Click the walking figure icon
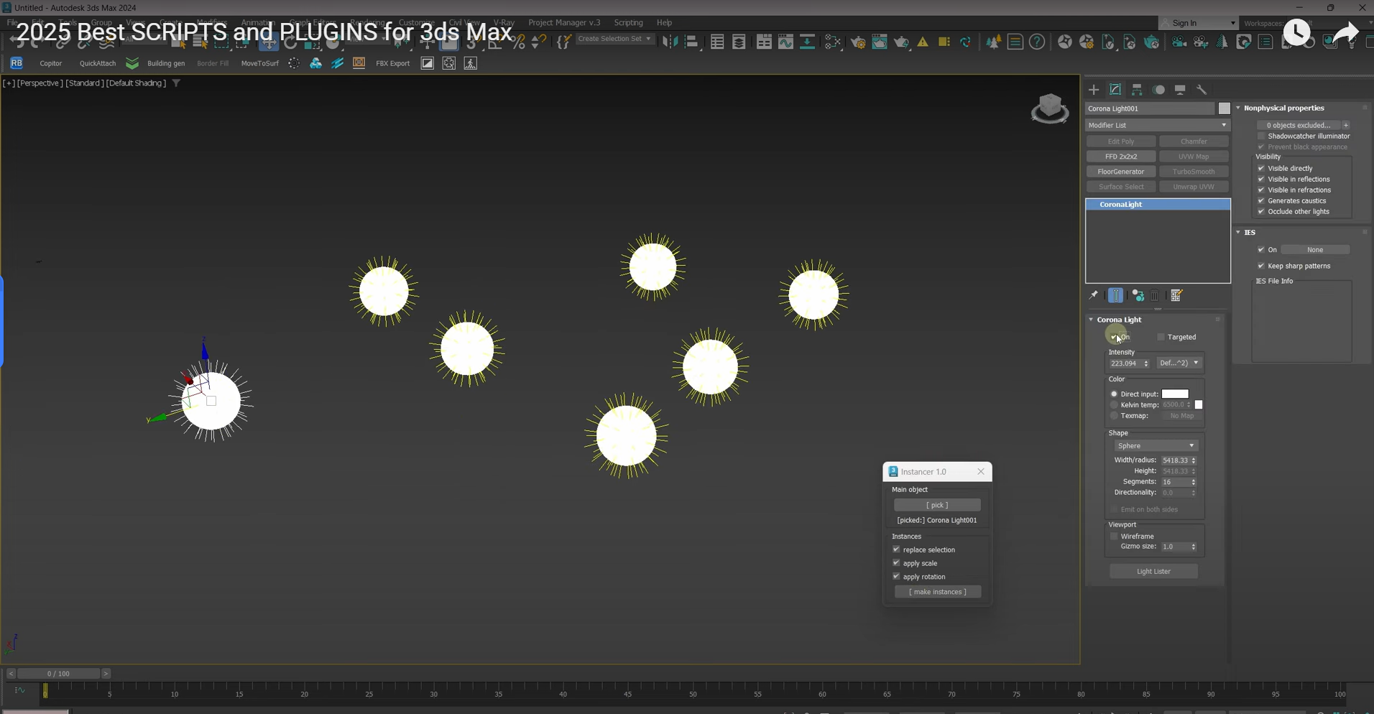The height and width of the screenshot is (714, 1374). pyautogui.click(x=471, y=63)
